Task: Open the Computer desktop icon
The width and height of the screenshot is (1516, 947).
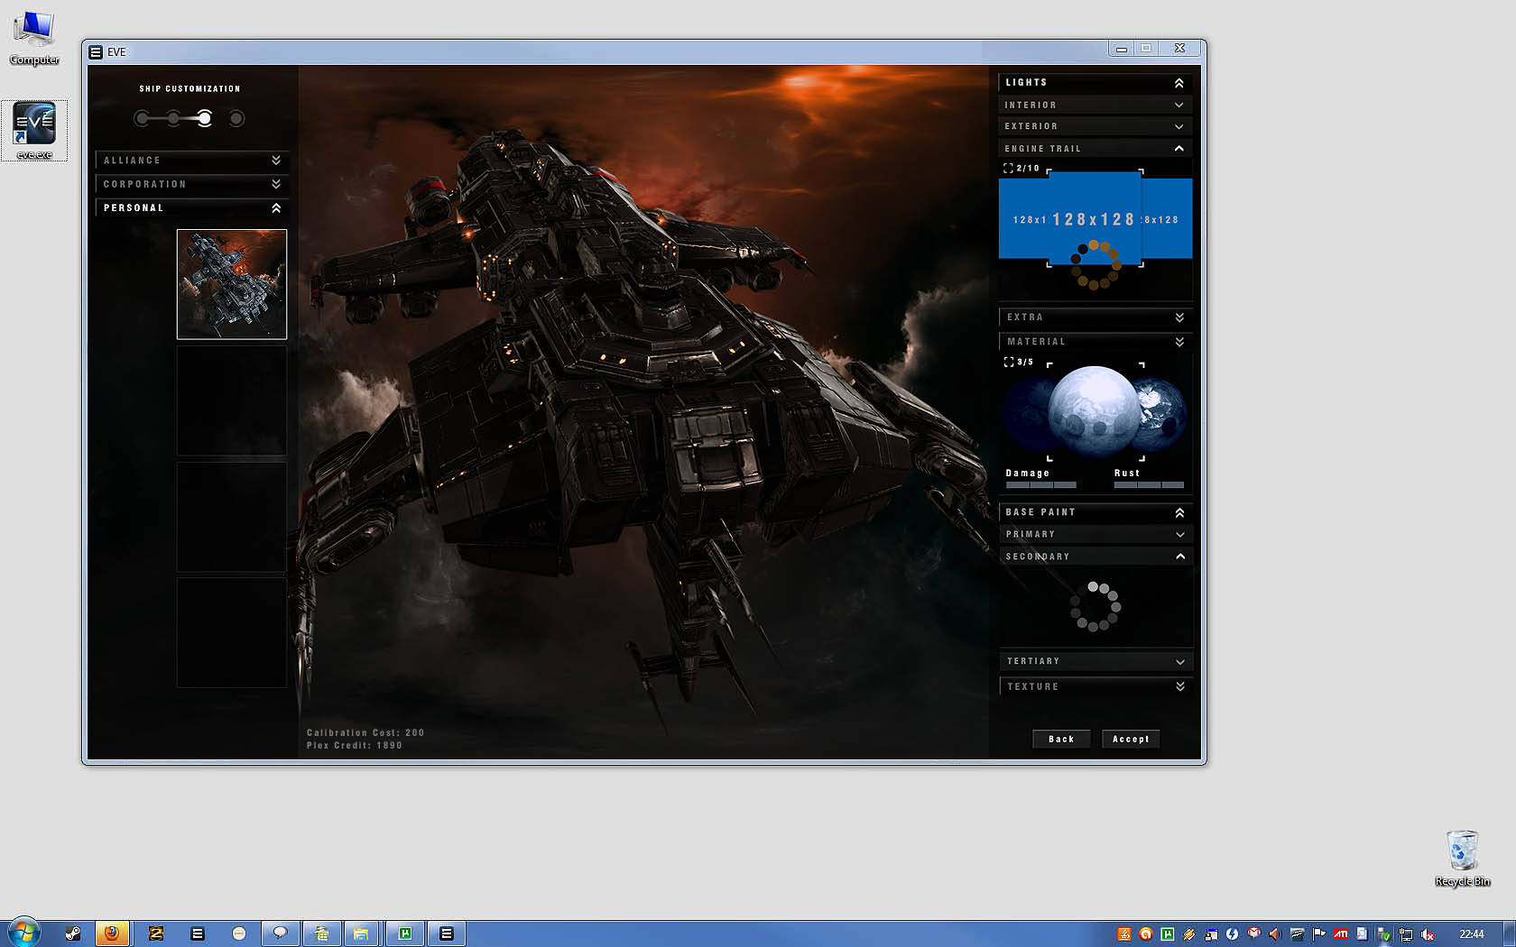Action: pos(34,38)
